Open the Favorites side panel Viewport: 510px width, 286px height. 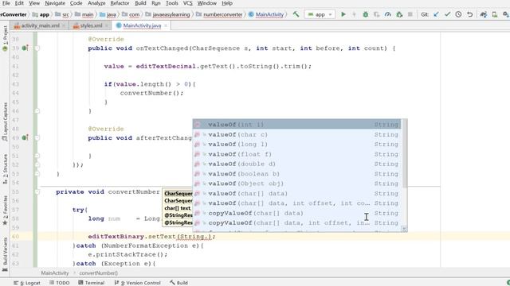5,210
